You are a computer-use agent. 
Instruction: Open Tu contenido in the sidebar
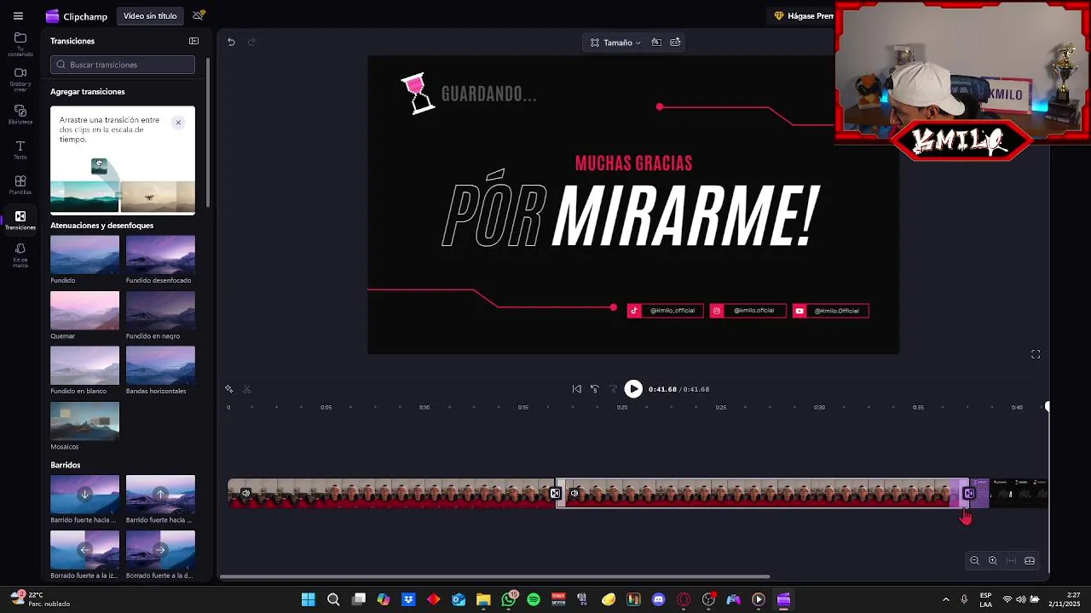pyautogui.click(x=20, y=44)
